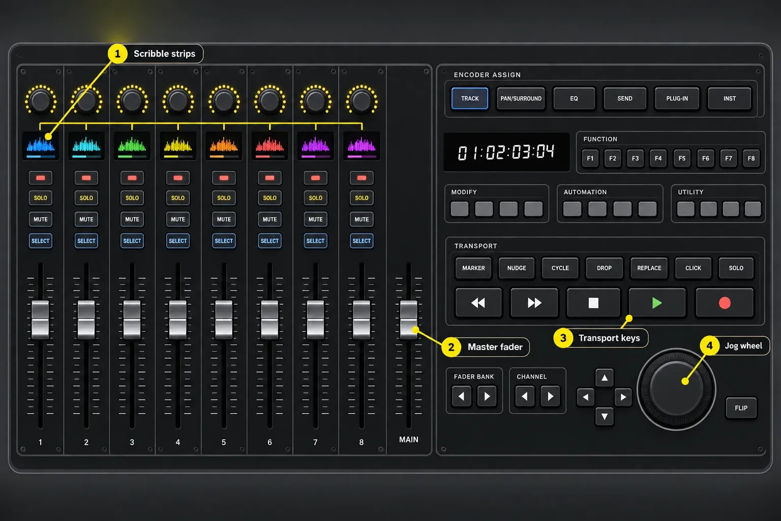Click the MAIN master fader cap
Image resolution: width=781 pixels, height=521 pixels.
[x=409, y=320]
